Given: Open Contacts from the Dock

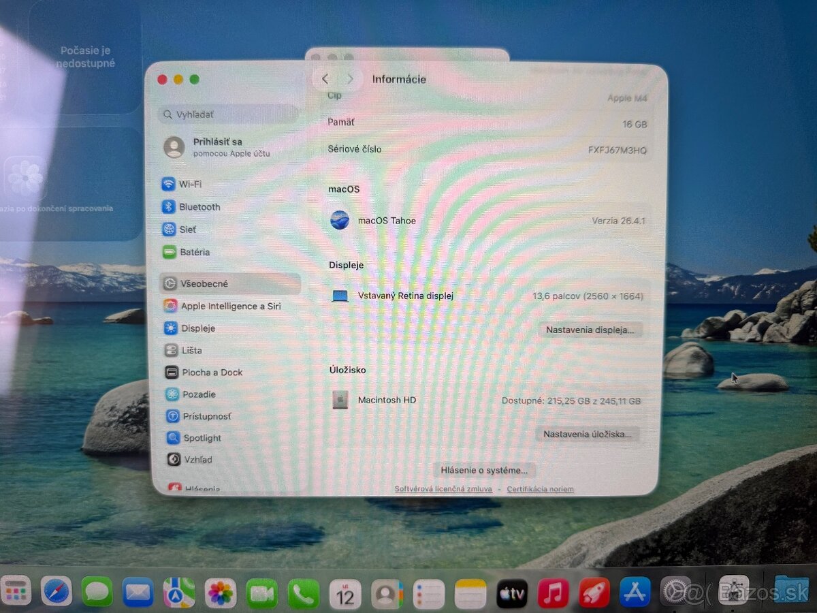Looking at the screenshot, I should (x=387, y=594).
